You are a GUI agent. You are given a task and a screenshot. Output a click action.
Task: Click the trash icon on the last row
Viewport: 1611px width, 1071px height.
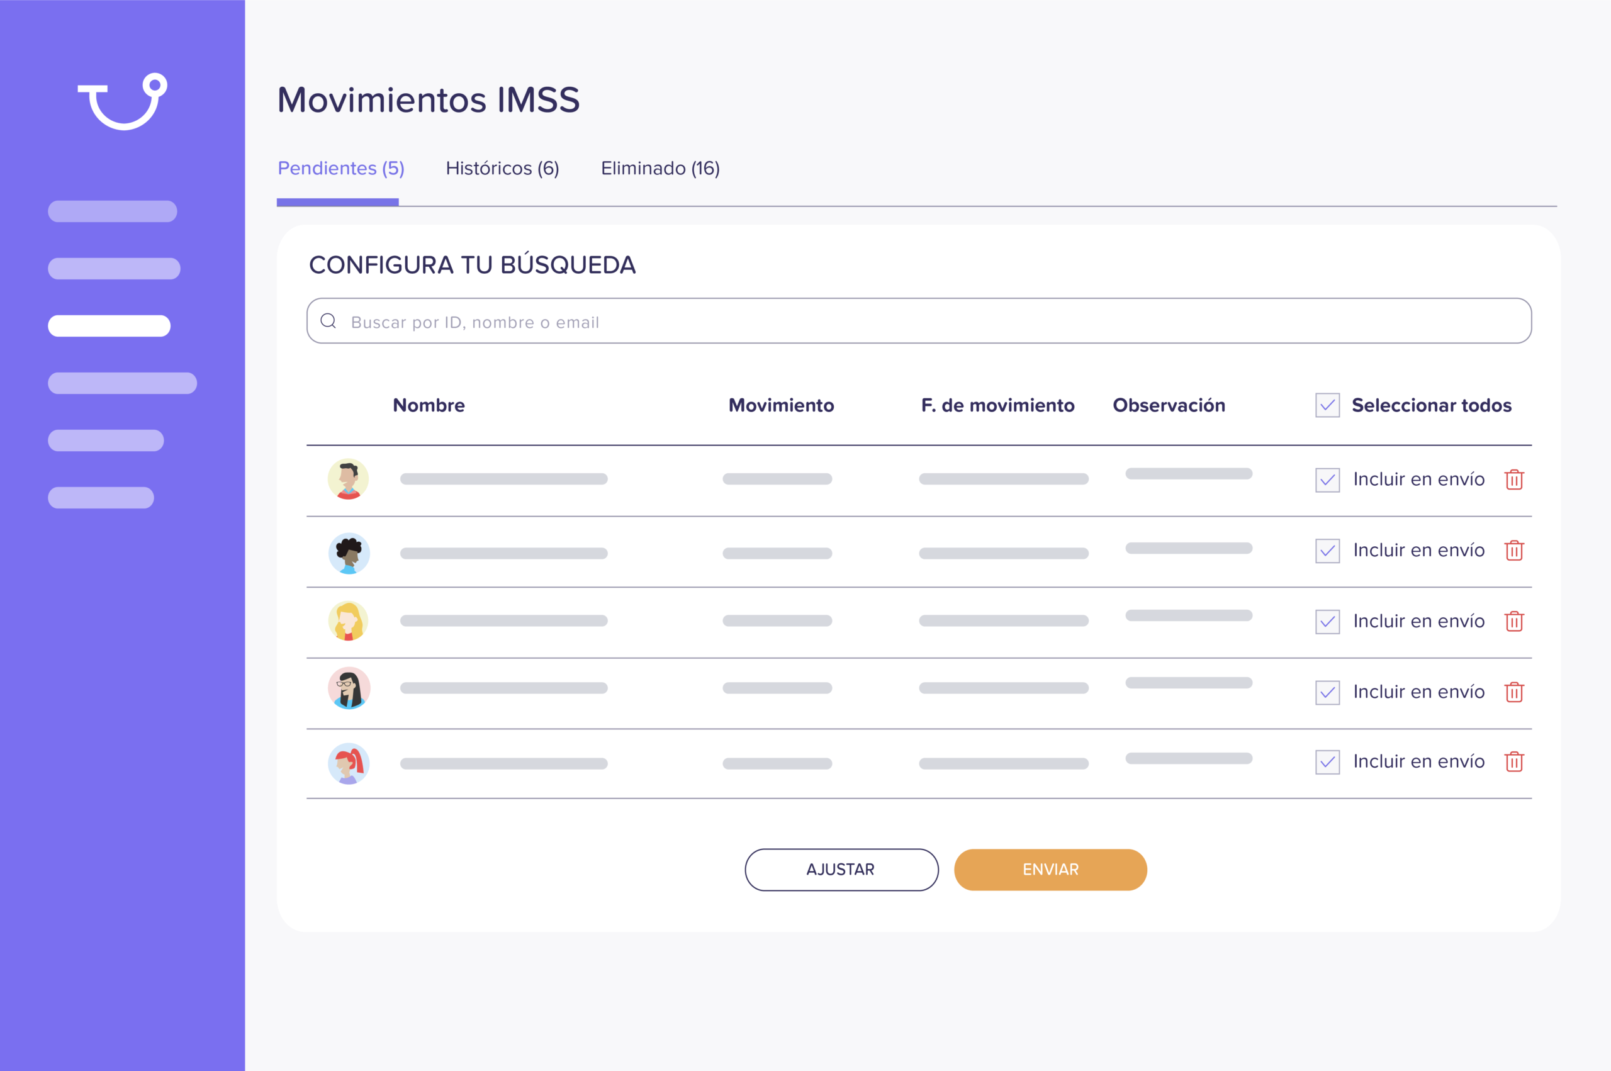1515,761
